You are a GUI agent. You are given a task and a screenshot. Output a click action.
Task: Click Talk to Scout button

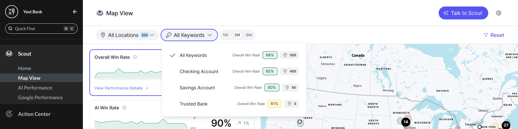pyautogui.click(x=463, y=13)
